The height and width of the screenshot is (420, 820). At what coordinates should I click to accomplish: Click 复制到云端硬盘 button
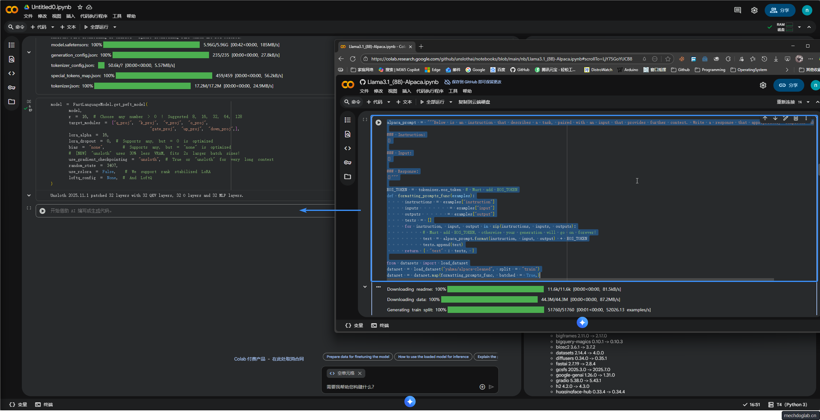pyautogui.click(x=474, y=102)
